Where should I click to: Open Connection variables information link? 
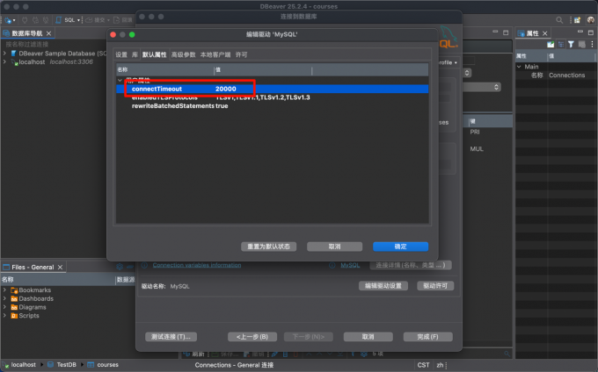tap(197, 265)
